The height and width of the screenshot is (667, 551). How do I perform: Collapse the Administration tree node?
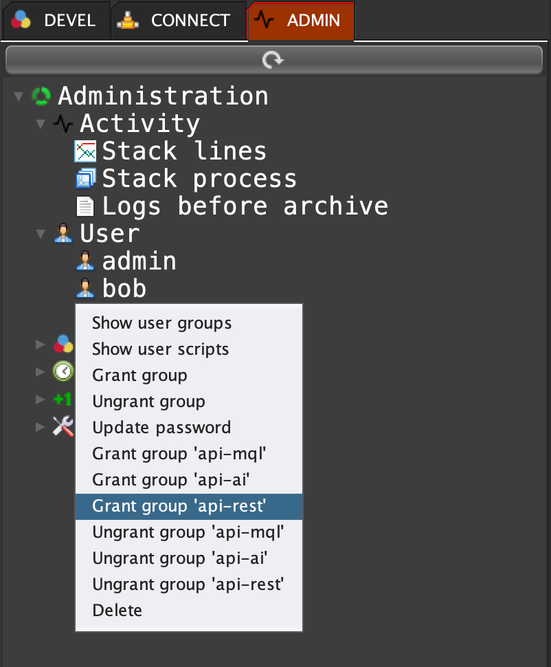[x=19, y=96]
